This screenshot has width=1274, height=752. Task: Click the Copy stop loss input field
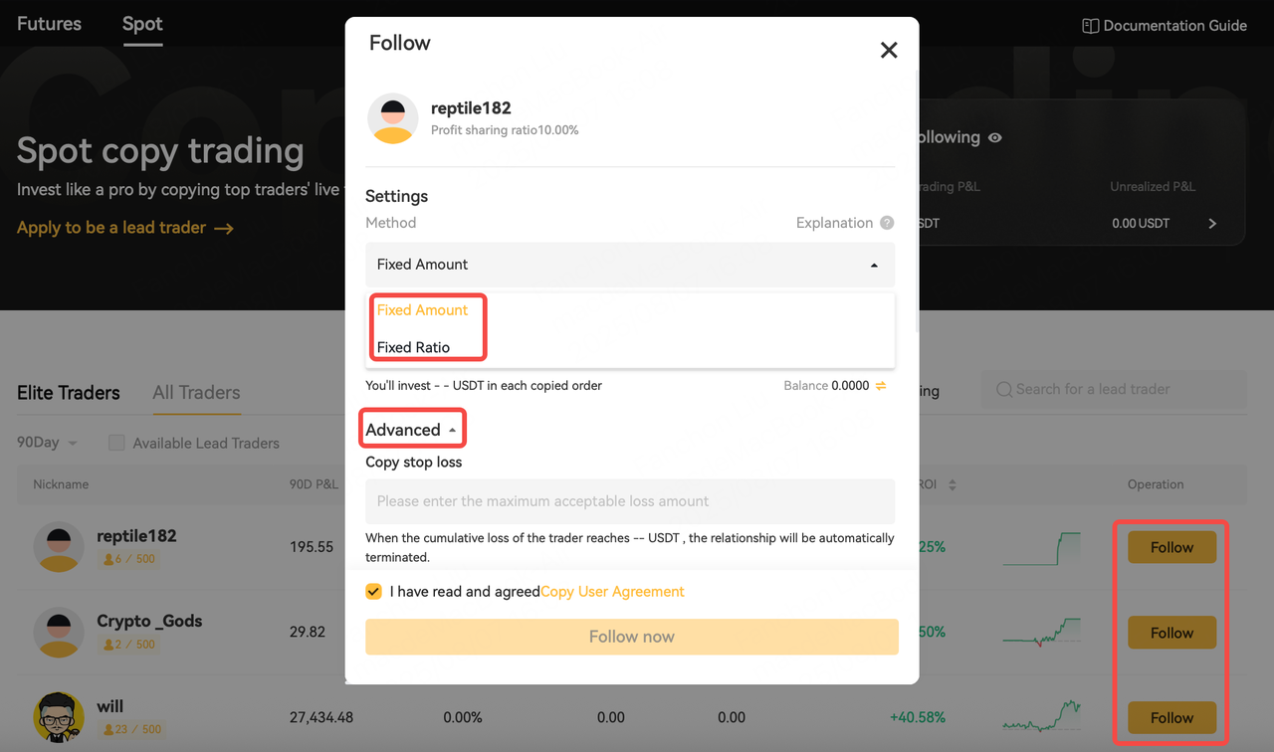click(630, 501)
